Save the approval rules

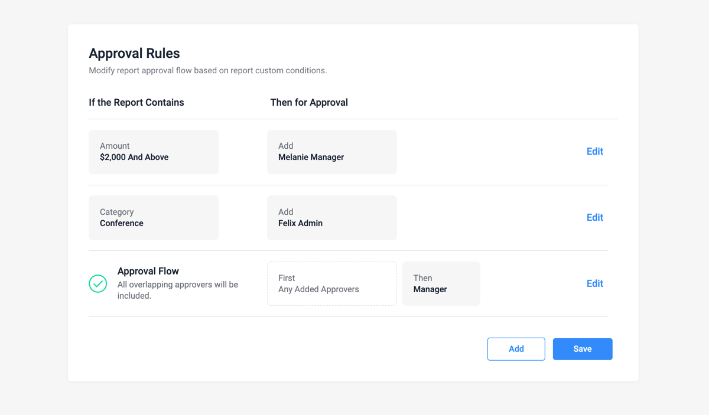[x=582, y=349]
